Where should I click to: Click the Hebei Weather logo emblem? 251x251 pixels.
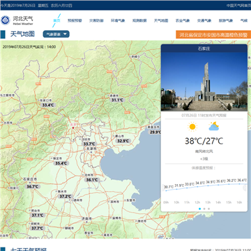pyautogui.click(x=6, y=20)
